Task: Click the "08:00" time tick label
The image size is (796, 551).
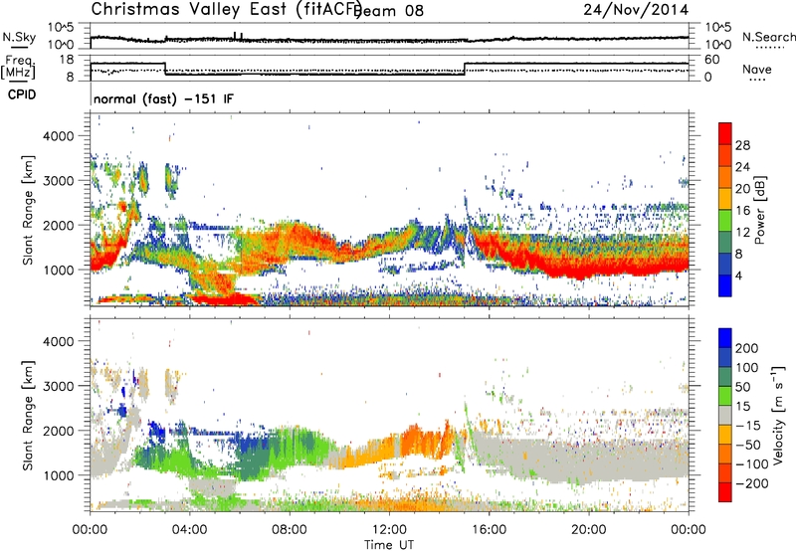Action: click(290, 530)
